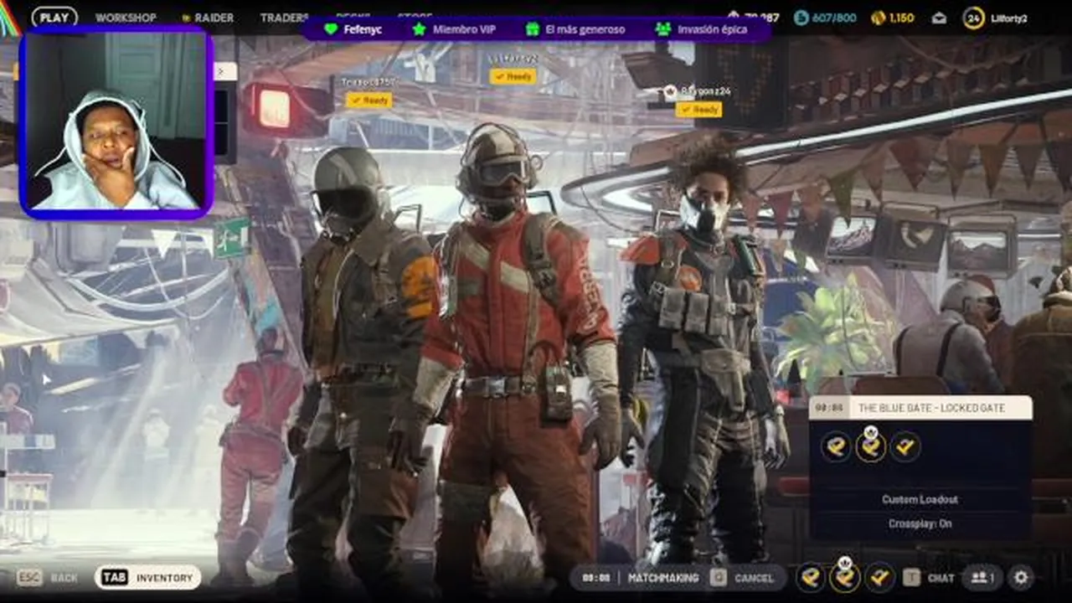Click the first ready check icon in bottom bar

[810, 577]
